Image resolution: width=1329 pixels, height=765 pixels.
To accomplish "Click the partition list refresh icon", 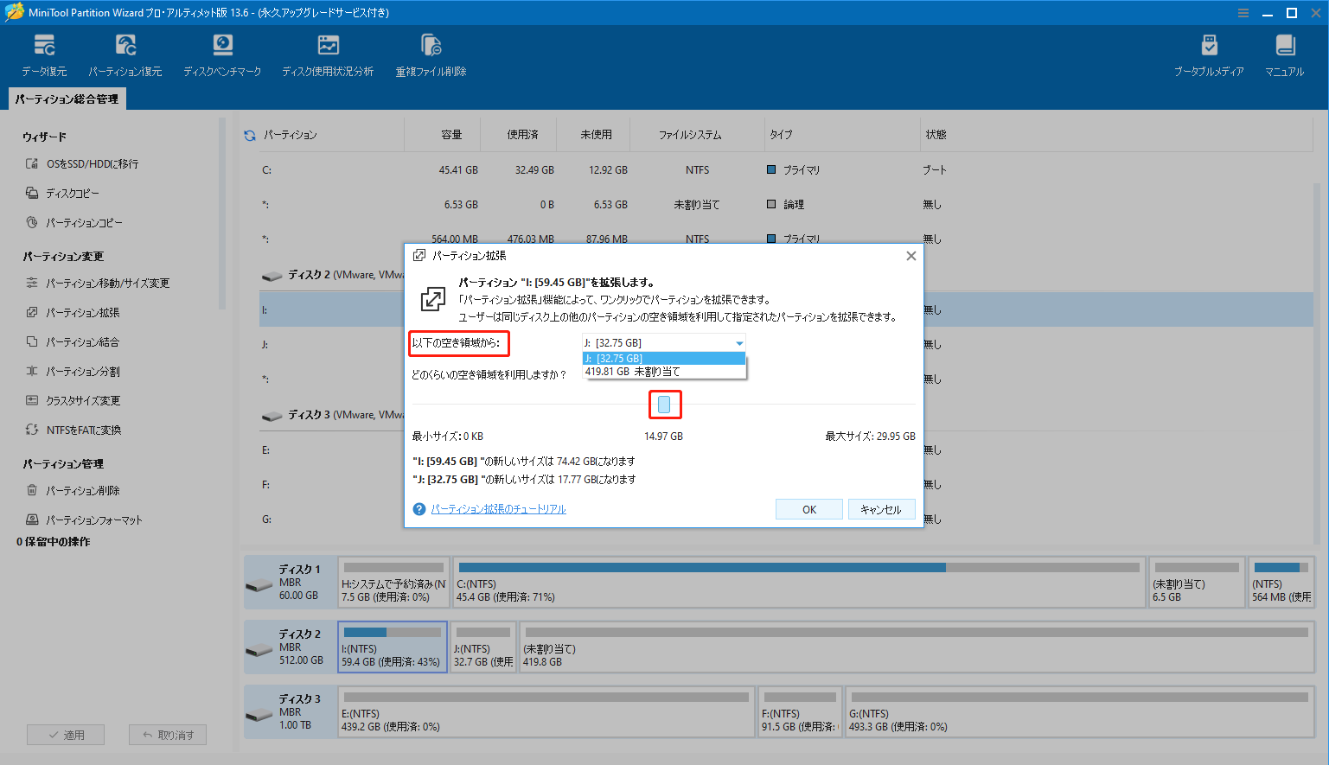I will point(250,136).
